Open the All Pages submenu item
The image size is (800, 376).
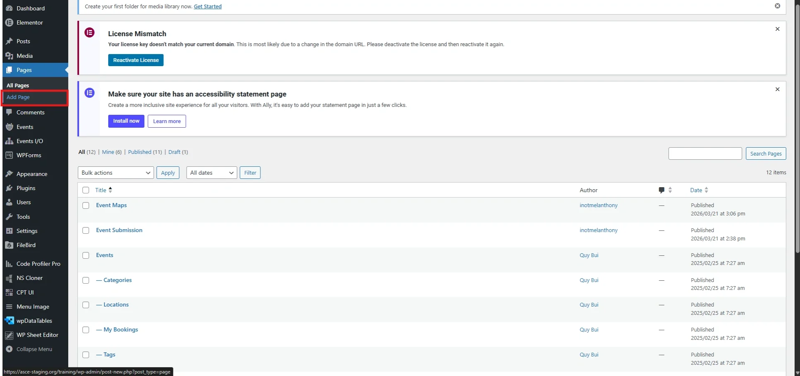click(18, 85)
